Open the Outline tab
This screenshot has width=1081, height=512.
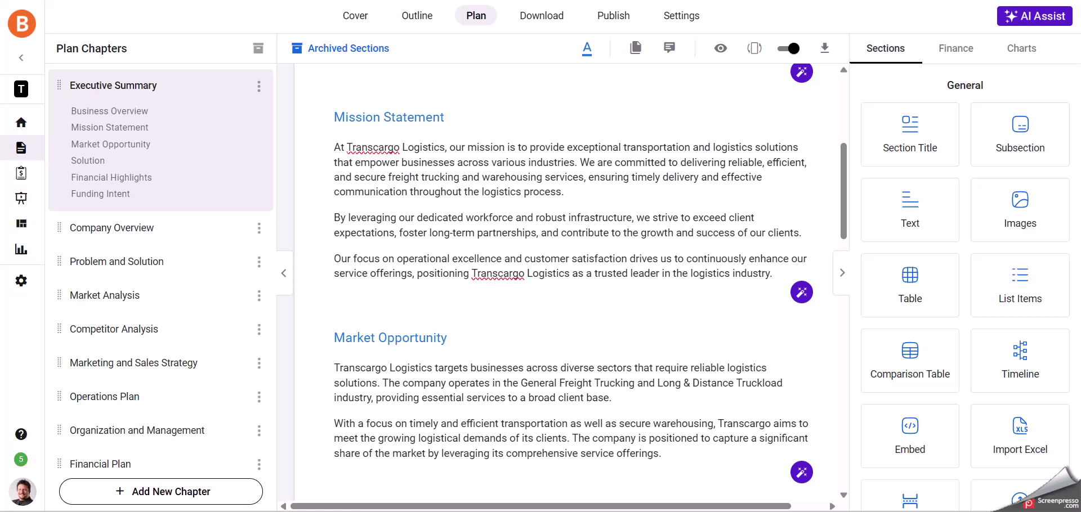tap(417, 16)
